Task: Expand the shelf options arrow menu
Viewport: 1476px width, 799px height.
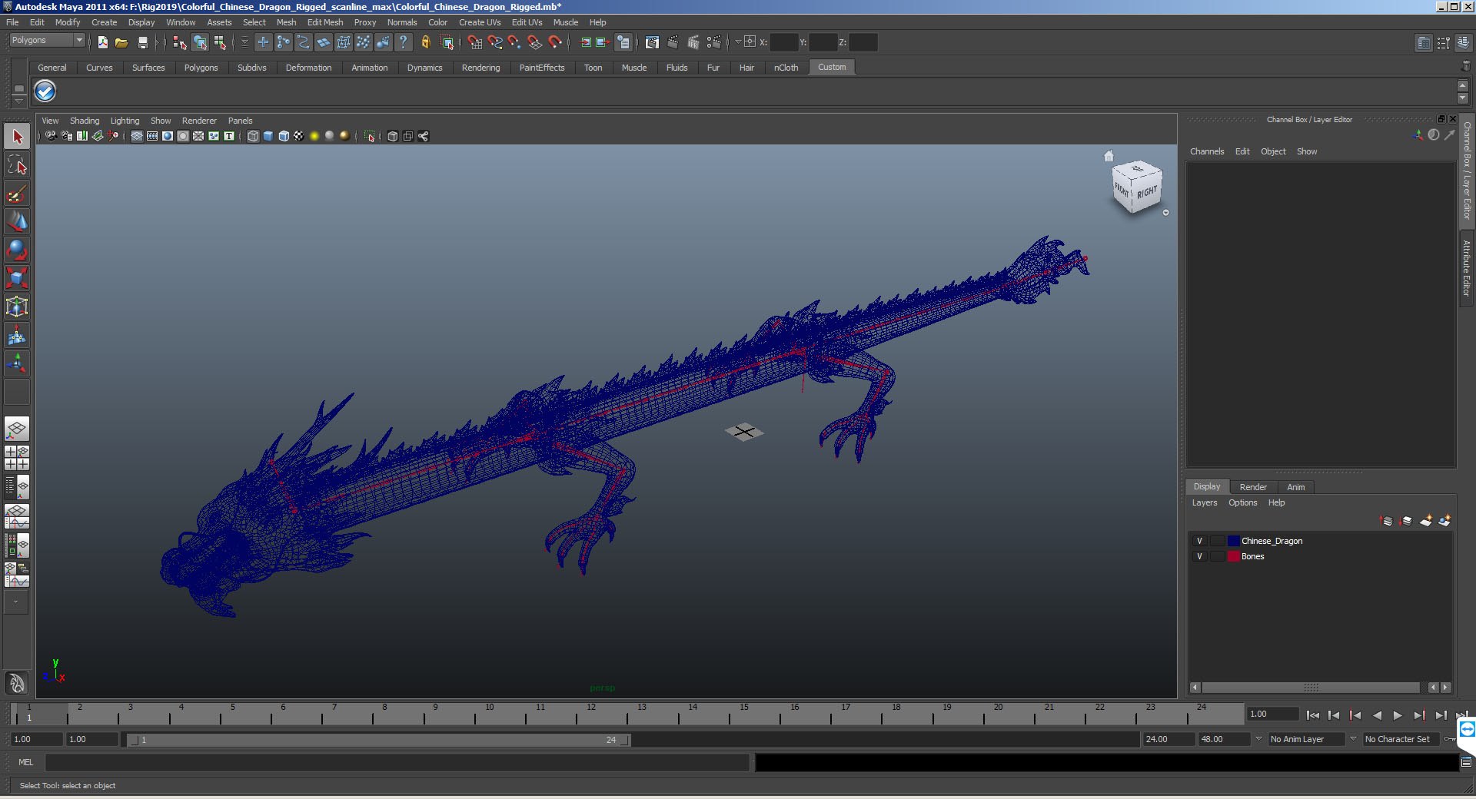Action: click(19, 101)
